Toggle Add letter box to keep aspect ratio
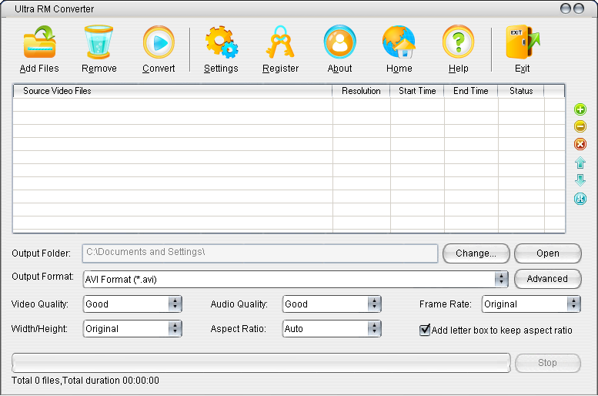The width and height of the screenshot is (598, 396). point(425,330)
